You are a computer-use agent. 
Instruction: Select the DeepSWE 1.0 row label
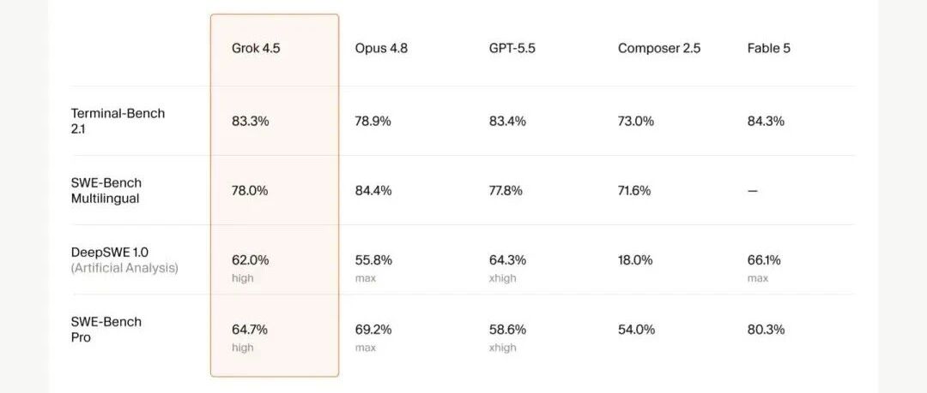pos(109,253)
